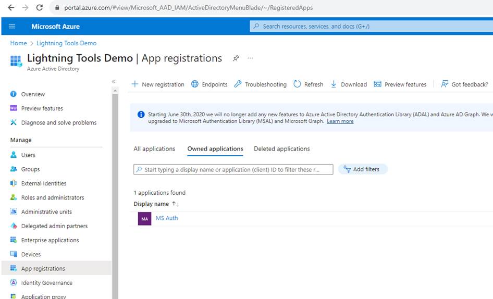Click the Delegated admin partners icon
This screenshot has width=493, height=299.
coord(13,226)
